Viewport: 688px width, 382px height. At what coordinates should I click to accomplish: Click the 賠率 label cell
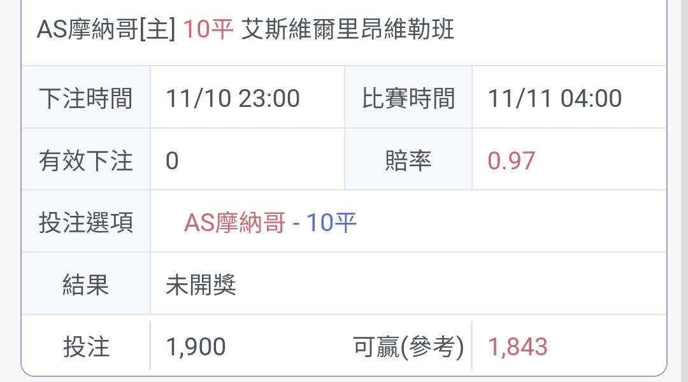408,160
